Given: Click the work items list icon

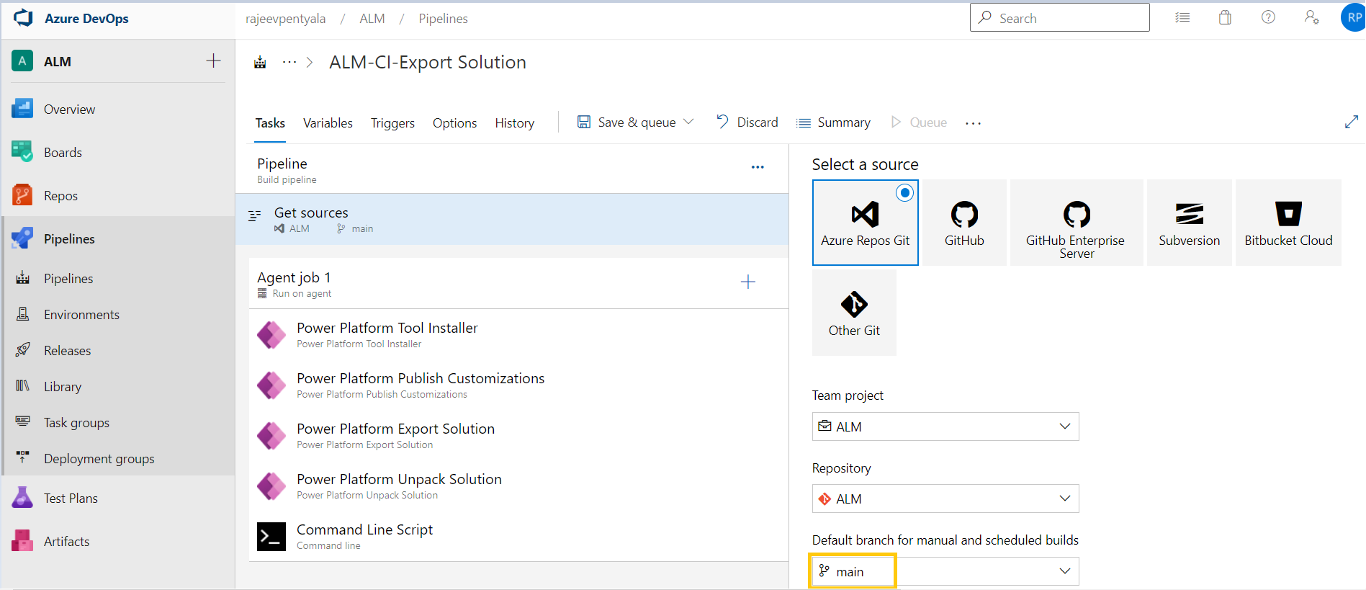Looking at the screenshot, I should (x=1182, y=18).
